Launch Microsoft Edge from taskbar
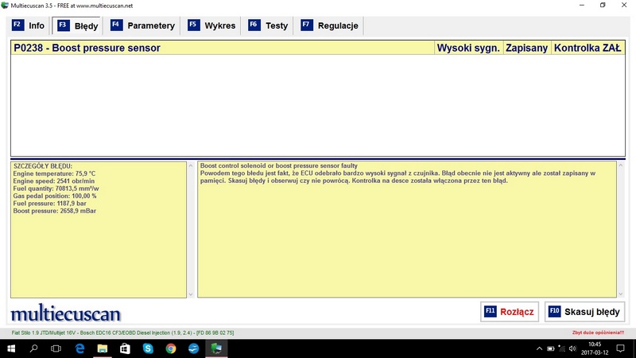636x358 pixels. (79, 348)
